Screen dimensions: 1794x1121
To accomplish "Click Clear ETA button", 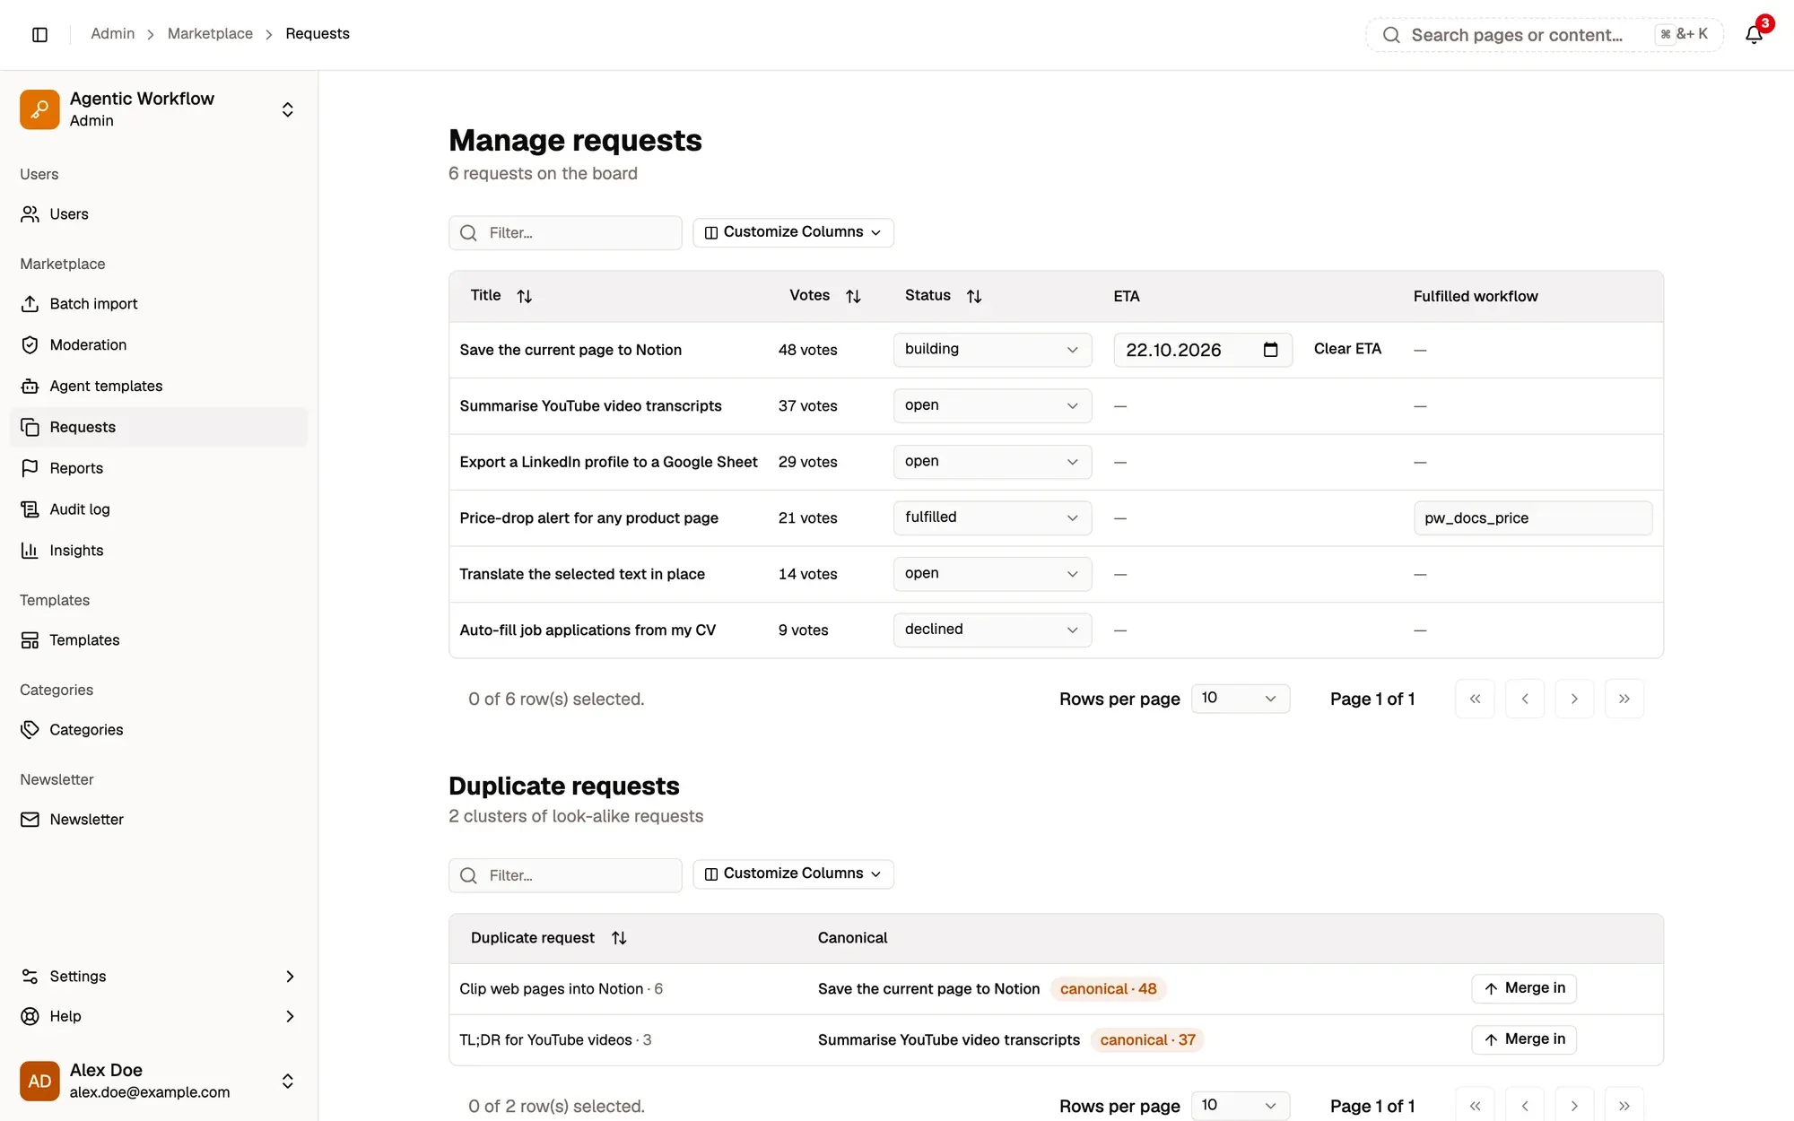I will [1347, 349].
